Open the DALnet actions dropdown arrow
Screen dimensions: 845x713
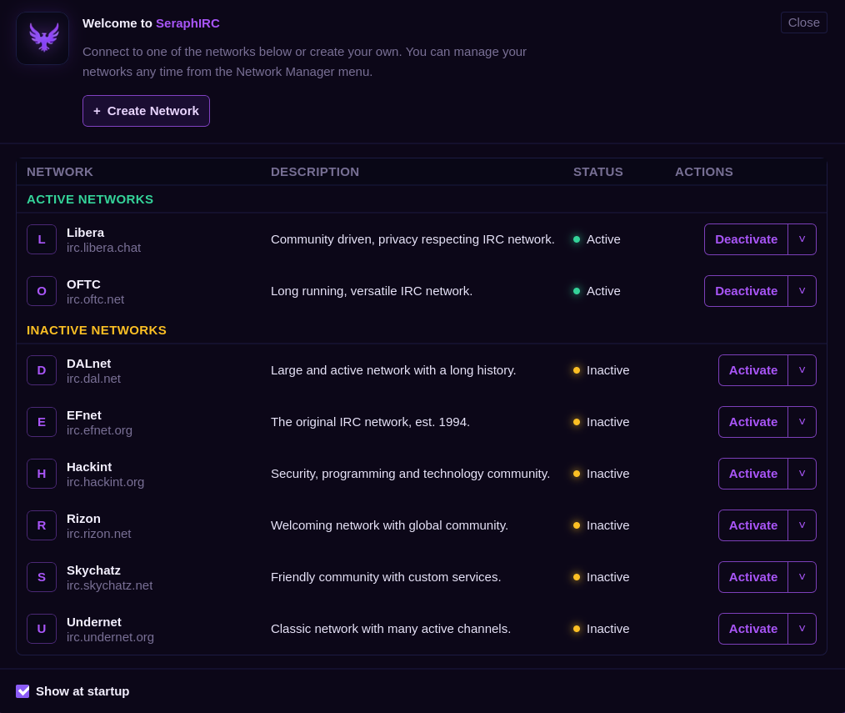802,370
